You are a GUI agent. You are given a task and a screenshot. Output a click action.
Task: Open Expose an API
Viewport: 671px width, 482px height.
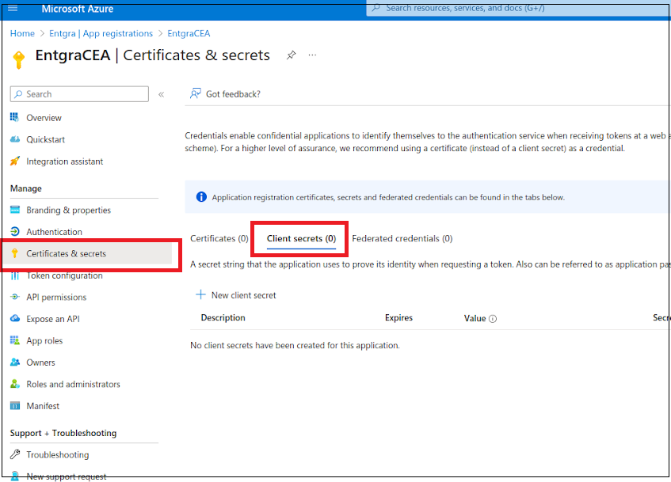(53, 319)
